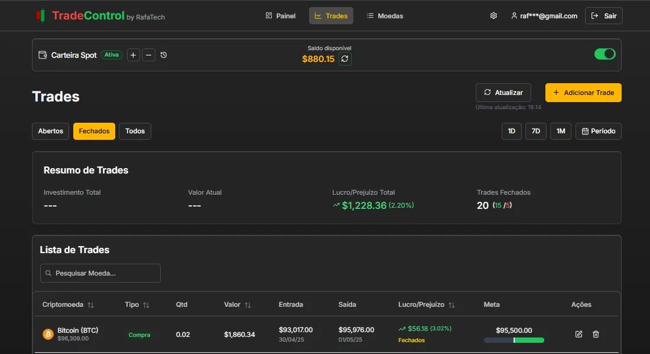Click the minus icon beside Carteira Spot
The height and width of the screenshot is (354, 650).
coord(149,55)
